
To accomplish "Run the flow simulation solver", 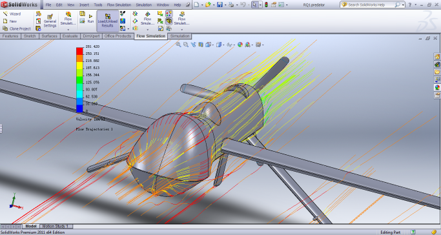I will point(90,19).
